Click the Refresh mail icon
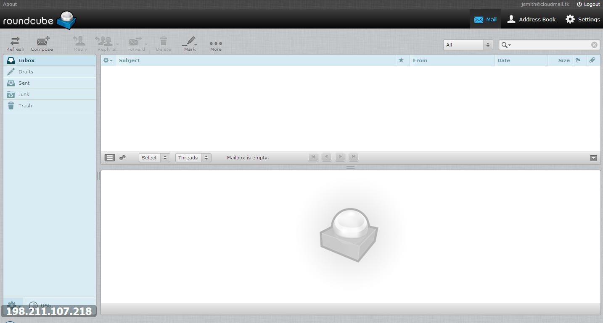The height and width of the screenshot is (323, 603). point(15,43)
